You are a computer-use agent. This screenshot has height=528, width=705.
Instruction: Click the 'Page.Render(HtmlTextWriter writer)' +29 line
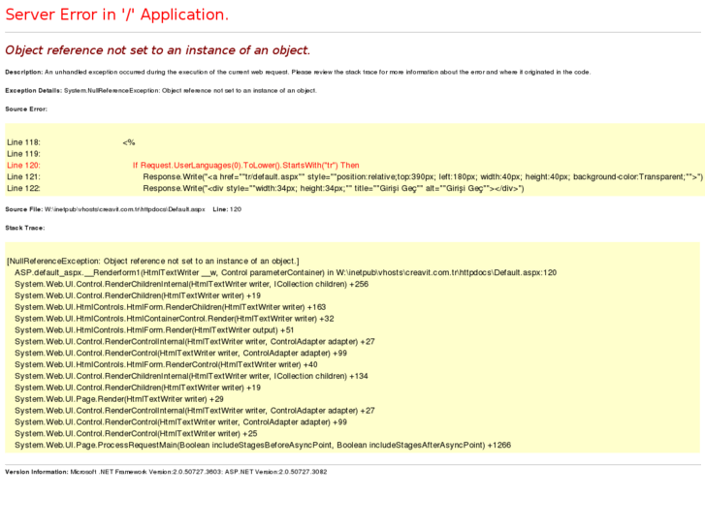[x=119, y=399]
